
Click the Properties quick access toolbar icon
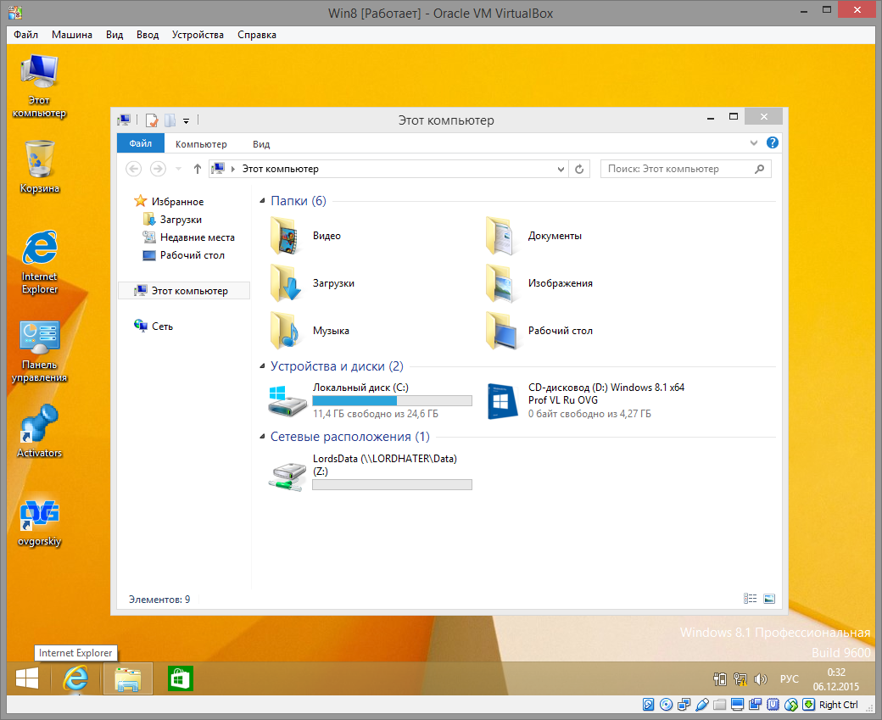coord(152,120)
